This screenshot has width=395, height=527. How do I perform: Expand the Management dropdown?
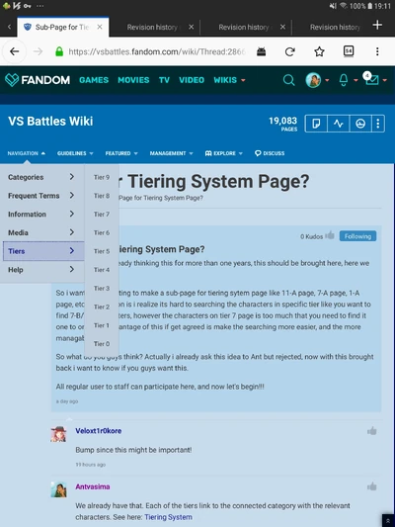[171, 153]
